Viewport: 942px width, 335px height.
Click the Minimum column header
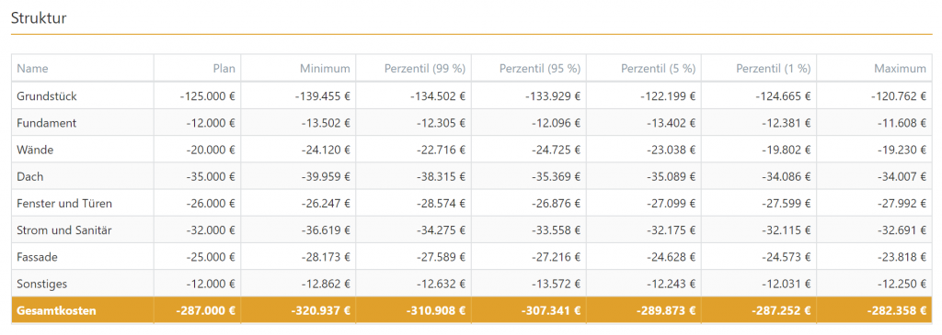(325, 69)
